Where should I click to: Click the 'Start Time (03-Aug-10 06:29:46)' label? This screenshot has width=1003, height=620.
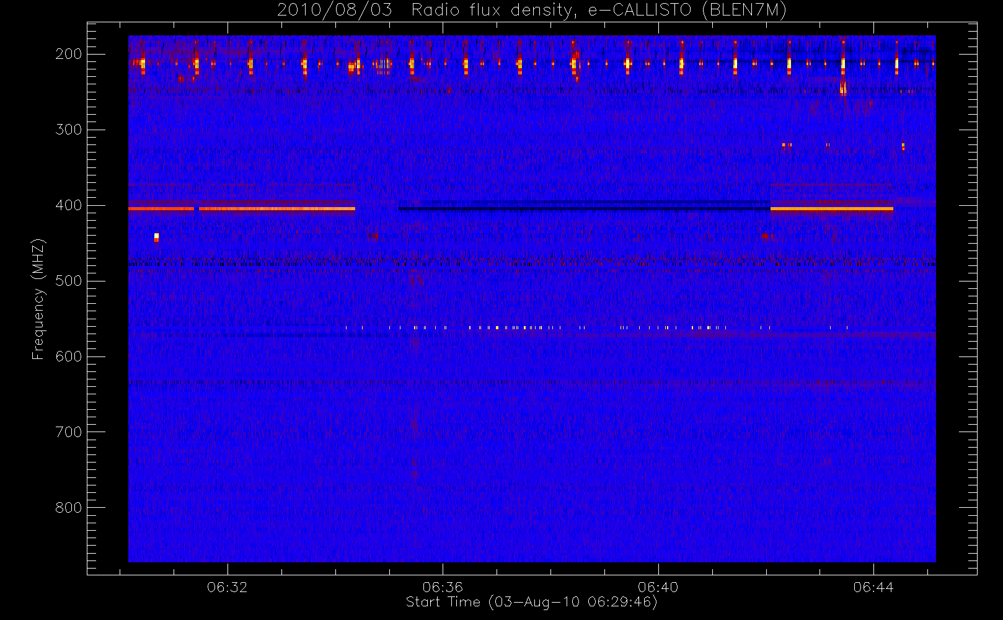531,602
